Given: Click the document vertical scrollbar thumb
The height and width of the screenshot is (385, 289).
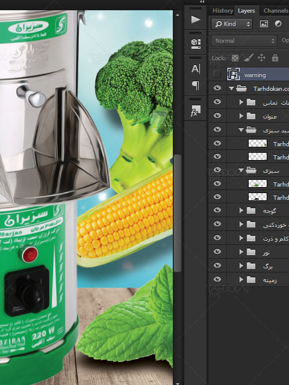Looking at the screenshot, I should tap(178, 213).
